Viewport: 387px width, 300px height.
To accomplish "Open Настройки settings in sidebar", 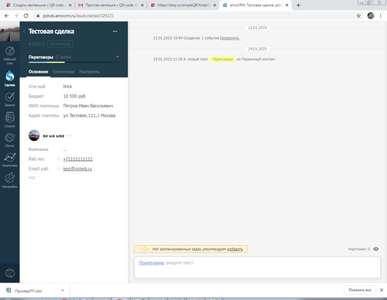I will click(9, 180).
